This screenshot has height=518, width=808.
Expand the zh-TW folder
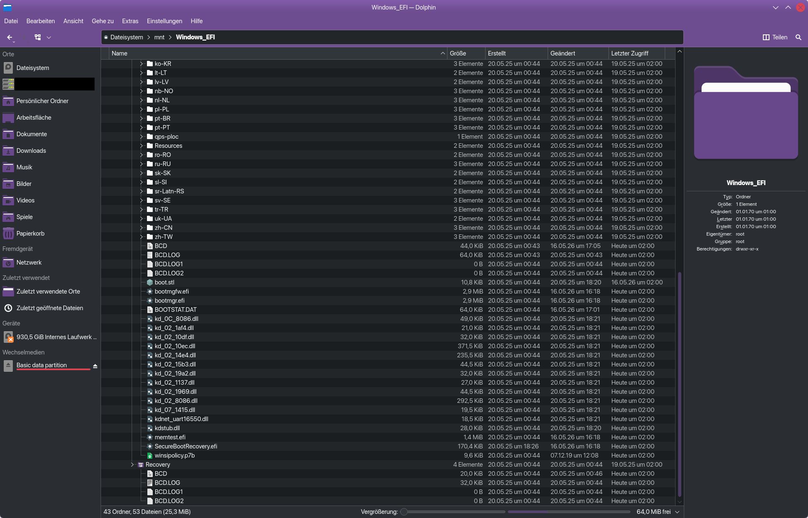coord(141,237)
